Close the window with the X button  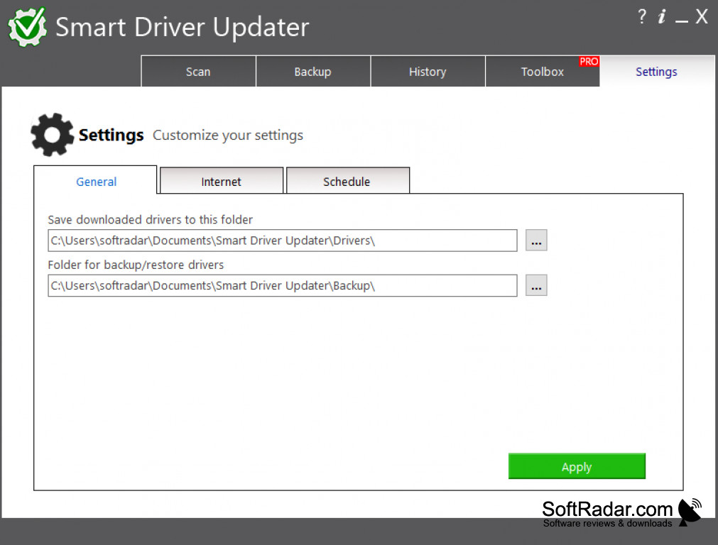pyautogui.click(x=702, y=17)
